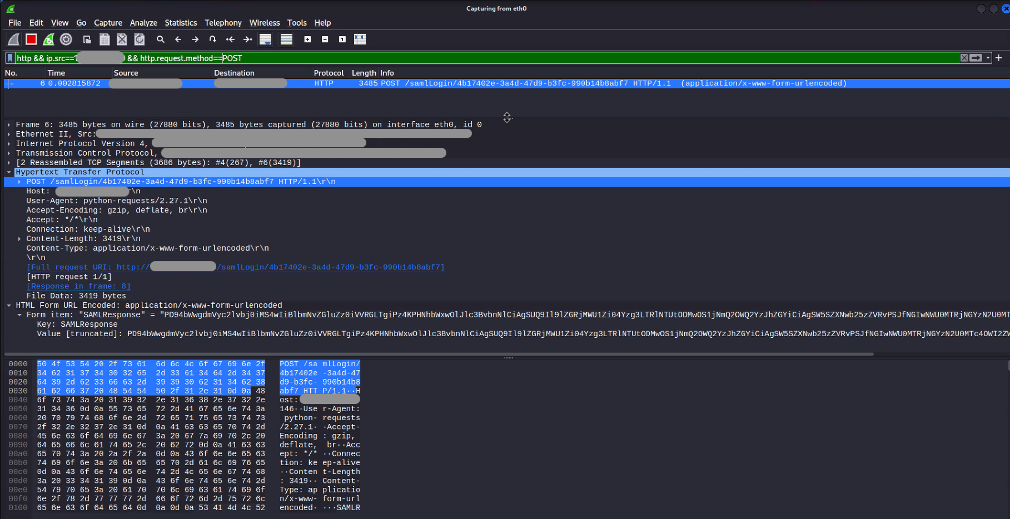1010x519 pixels.
Task: Expand the Frame 6 details
Action: [x=9, y=125]
